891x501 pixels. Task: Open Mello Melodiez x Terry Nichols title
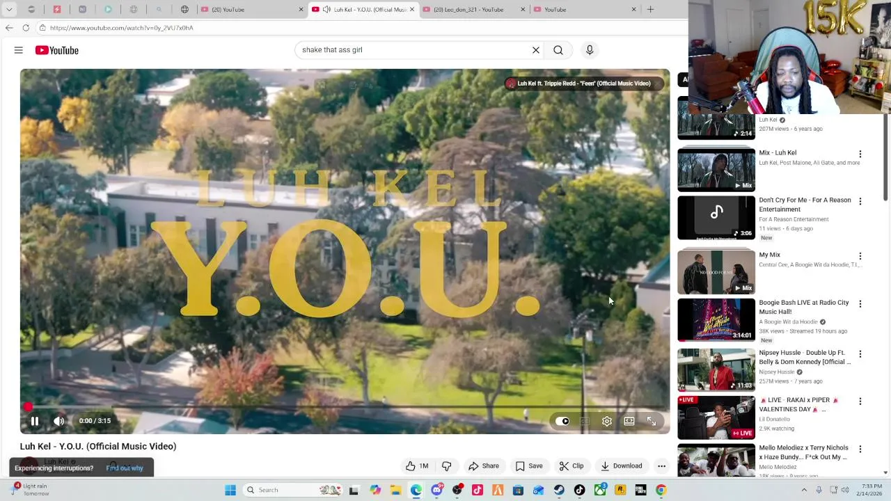coord(803,452)
